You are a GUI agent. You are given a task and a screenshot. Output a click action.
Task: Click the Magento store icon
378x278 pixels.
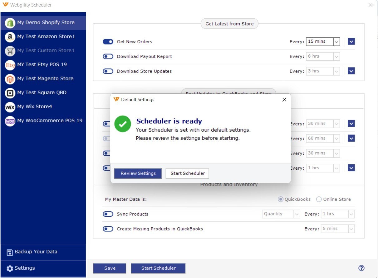[x=10, y=79]
